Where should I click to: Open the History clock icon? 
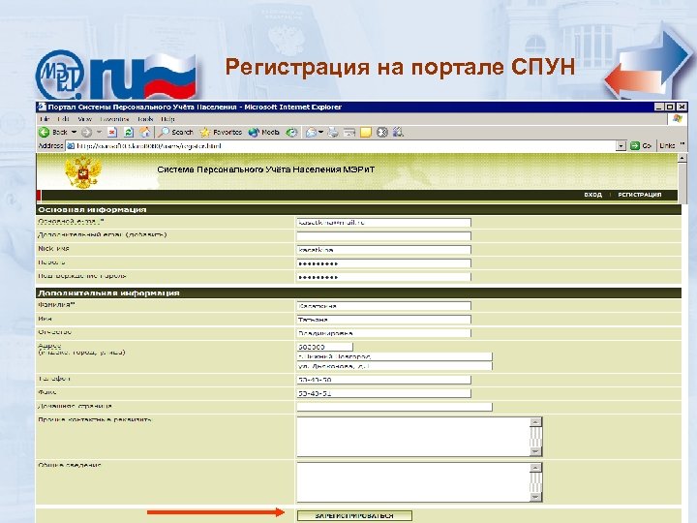pyautogui.click(x=291, y=132)
